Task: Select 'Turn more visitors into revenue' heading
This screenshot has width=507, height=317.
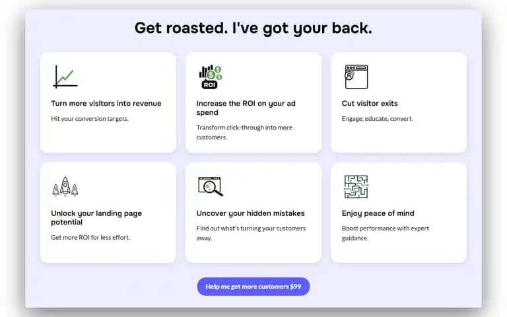Action: point(106,104)
